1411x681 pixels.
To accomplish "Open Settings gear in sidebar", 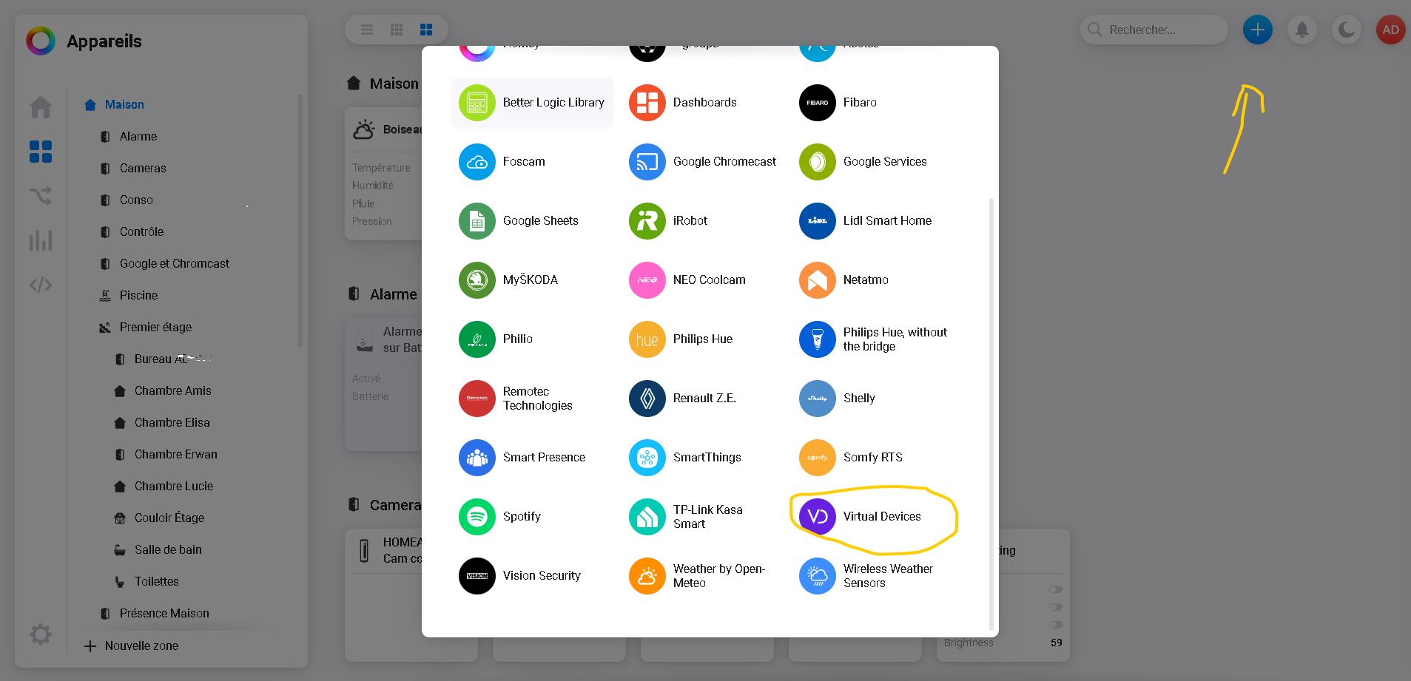I will [41, 634].
